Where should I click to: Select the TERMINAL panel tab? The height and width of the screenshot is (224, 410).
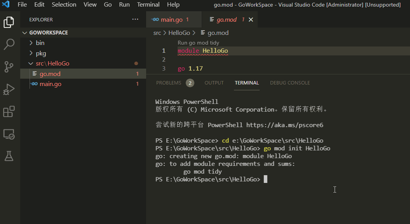247,83
